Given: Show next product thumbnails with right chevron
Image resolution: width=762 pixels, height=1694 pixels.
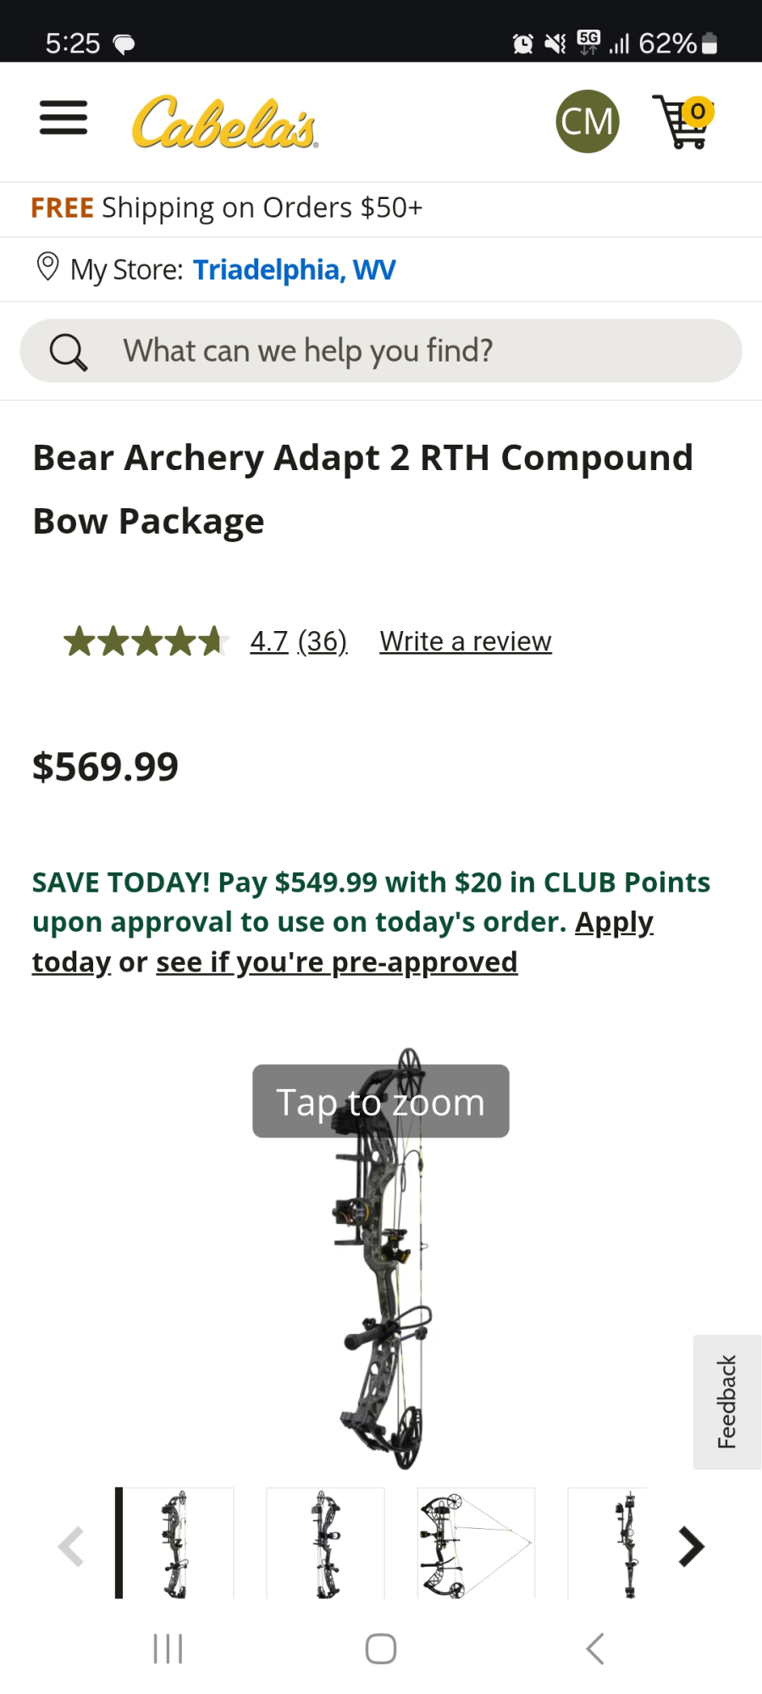Looking at the screenshot, I should click(691, 1547).
